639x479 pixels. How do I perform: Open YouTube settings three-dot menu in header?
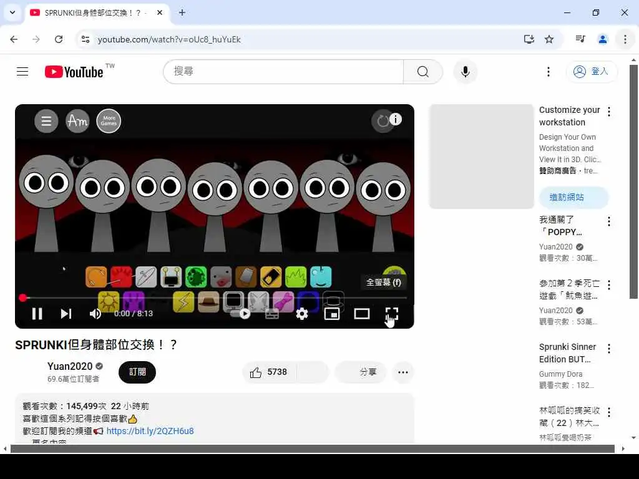point(548,72)
